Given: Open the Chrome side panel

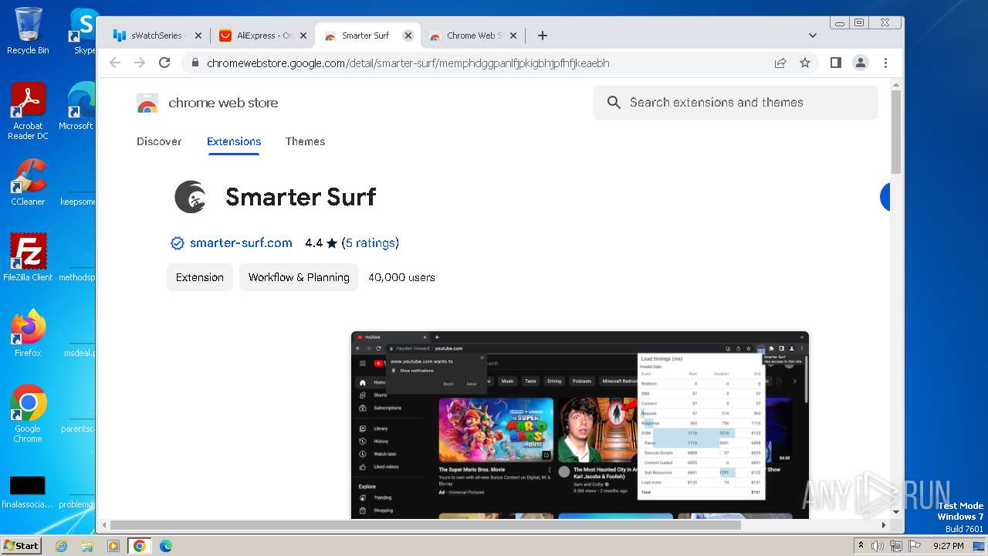Looking at the screenshot, I should 836,63.
